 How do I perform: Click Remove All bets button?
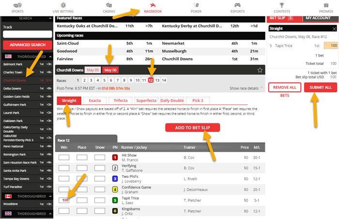click(x=285, y=88)
